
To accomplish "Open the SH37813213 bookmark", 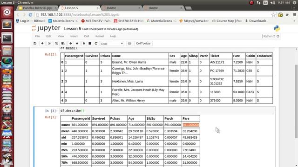I will click(x=129, y=21).
